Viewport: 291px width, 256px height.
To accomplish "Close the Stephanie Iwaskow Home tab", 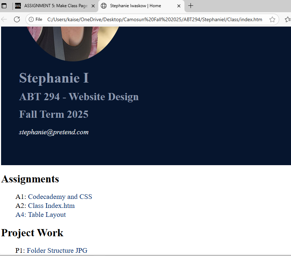I will 179,6.
